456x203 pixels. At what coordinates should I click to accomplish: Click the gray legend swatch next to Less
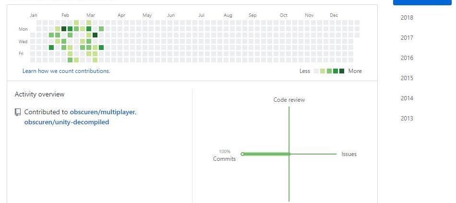pyautogui.click(x=316, y=71)
